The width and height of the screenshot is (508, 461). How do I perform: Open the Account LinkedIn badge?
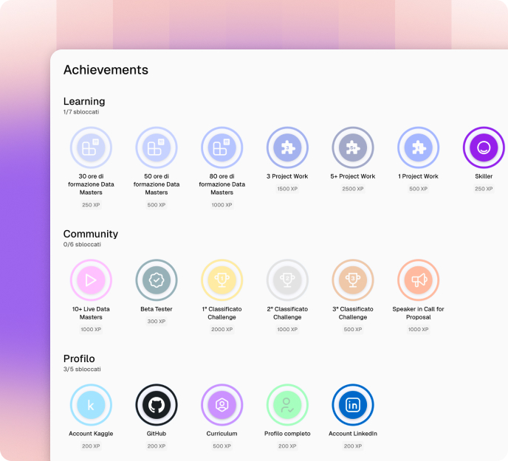click(x=353, y=405)
